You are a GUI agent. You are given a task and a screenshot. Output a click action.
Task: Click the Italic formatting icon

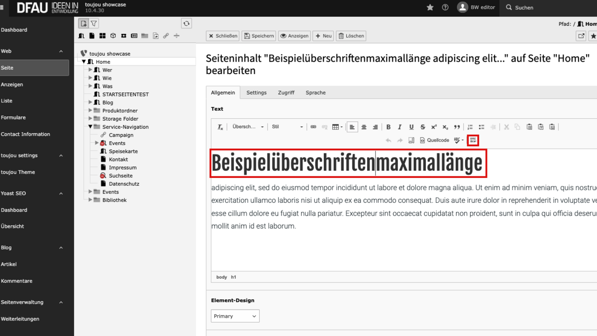click(x=399, y=127)
